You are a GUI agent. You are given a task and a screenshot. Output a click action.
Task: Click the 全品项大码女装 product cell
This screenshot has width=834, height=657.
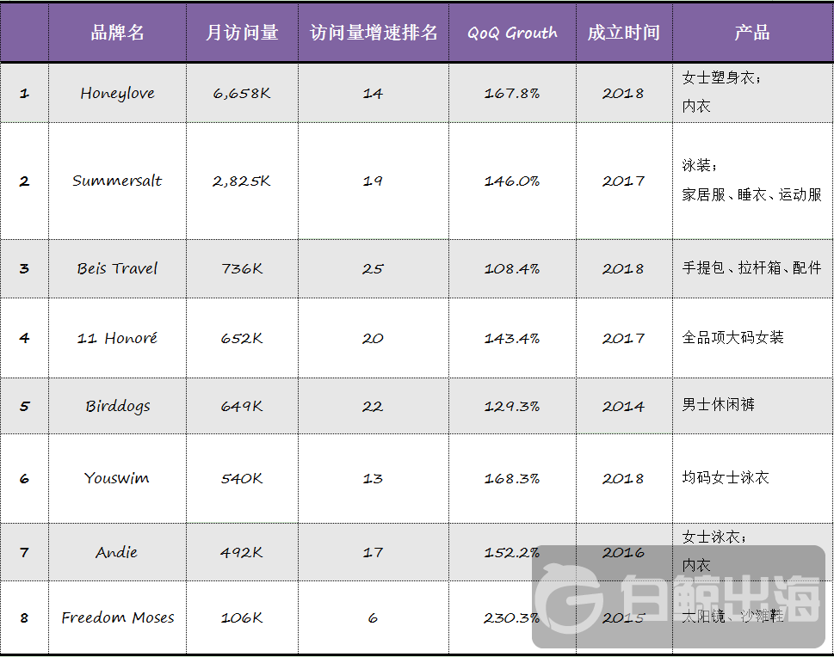click(x=752, y=338)
